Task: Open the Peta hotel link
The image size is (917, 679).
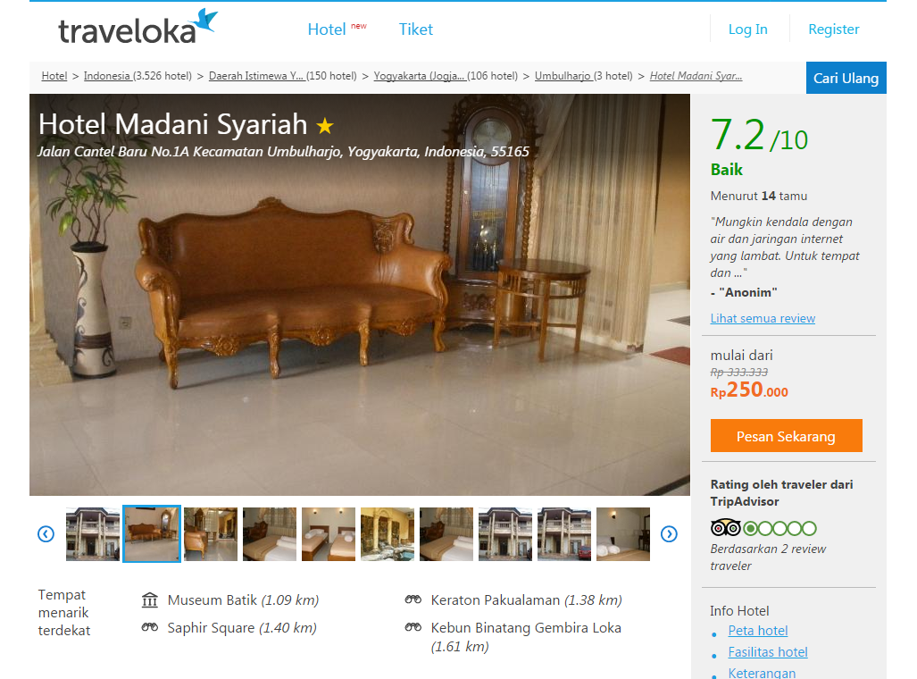Action: [x=757, y=631]
